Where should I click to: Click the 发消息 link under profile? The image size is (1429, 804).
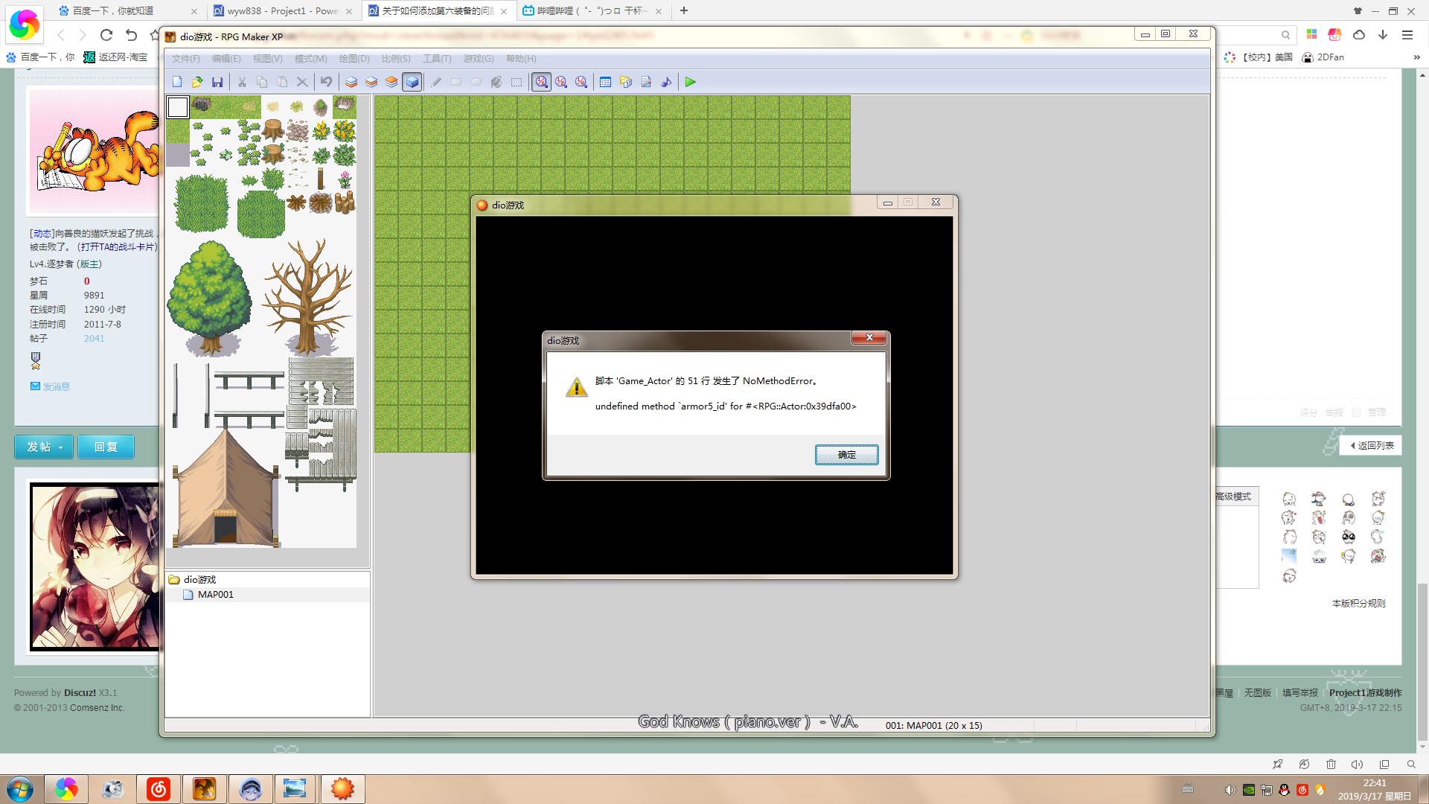pyautogui.click(x=56, y=386)
